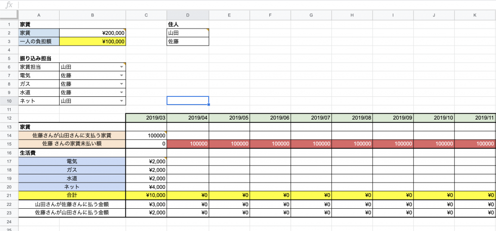Select row 24 header
The width and height of the screenshot is (496, 231).
pos(9,221)
